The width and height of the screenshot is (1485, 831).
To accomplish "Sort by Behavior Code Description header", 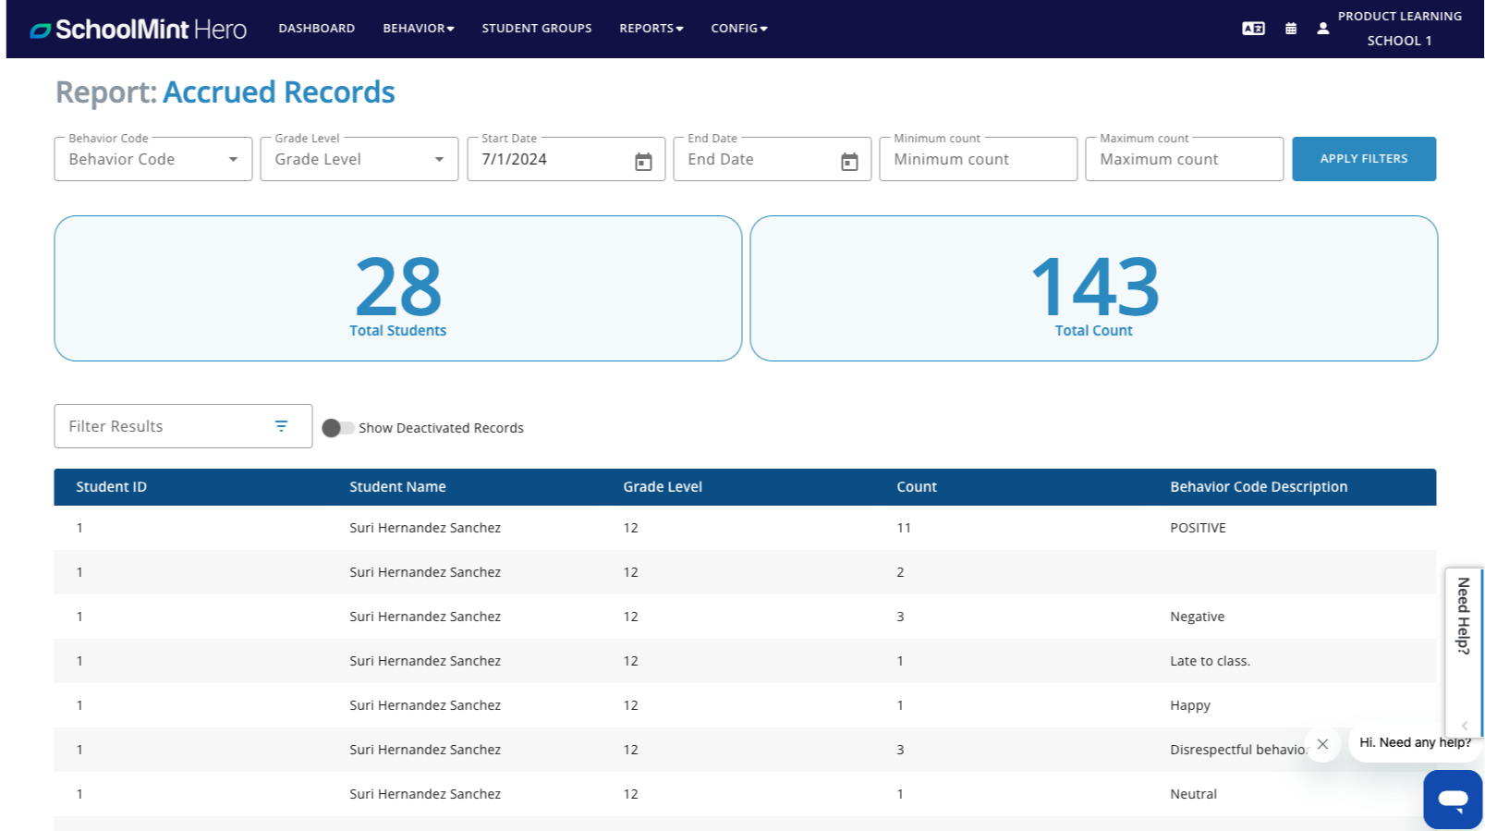I will pyautogui.click(x=1259, y=487).
